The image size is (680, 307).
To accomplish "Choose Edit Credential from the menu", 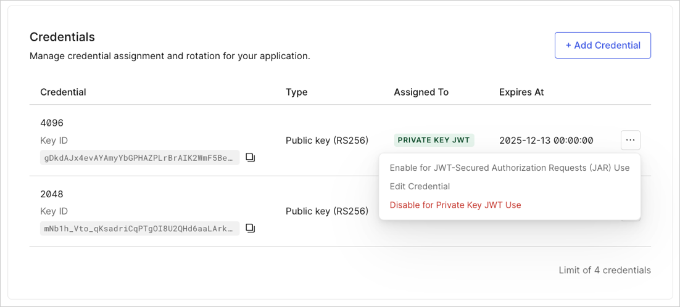I will click(420, 186).
